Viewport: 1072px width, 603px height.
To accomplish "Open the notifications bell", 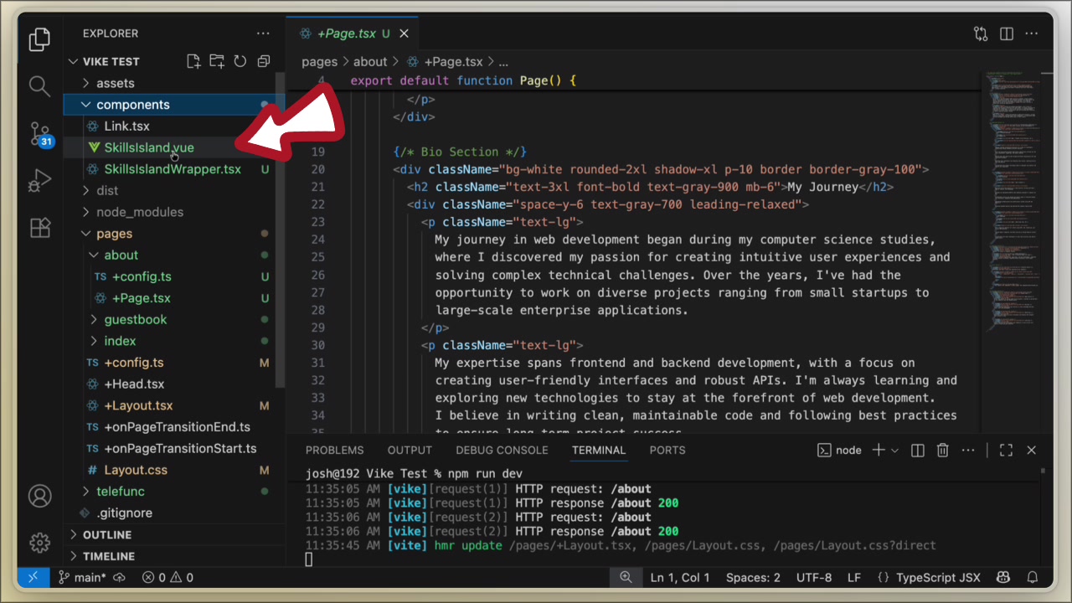I will 1033,577.
